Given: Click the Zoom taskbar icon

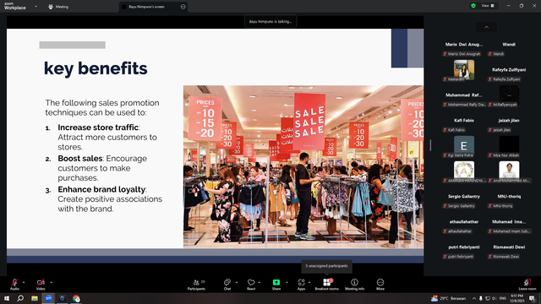Looking at the screenshot, I should click(48, 298).
